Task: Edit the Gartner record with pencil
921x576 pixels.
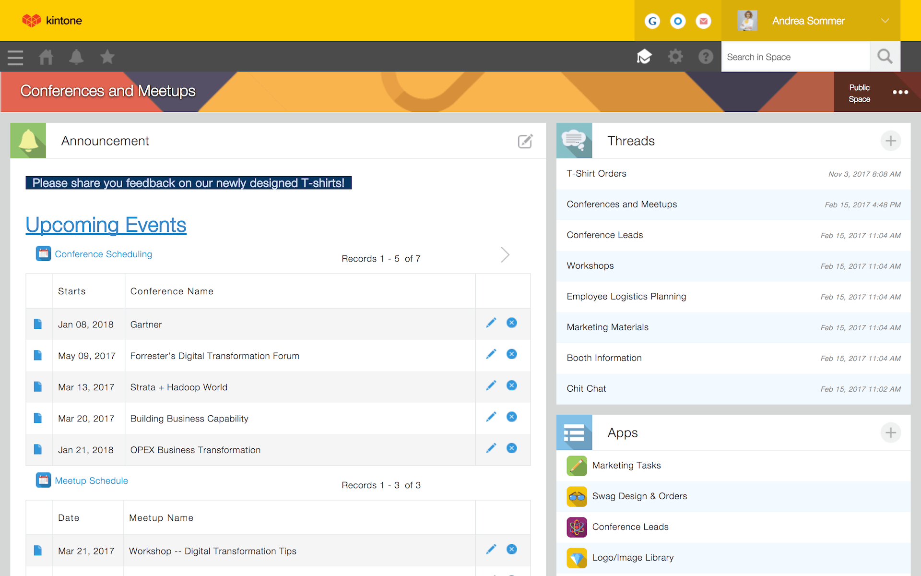Action: (x=491, y=323)
